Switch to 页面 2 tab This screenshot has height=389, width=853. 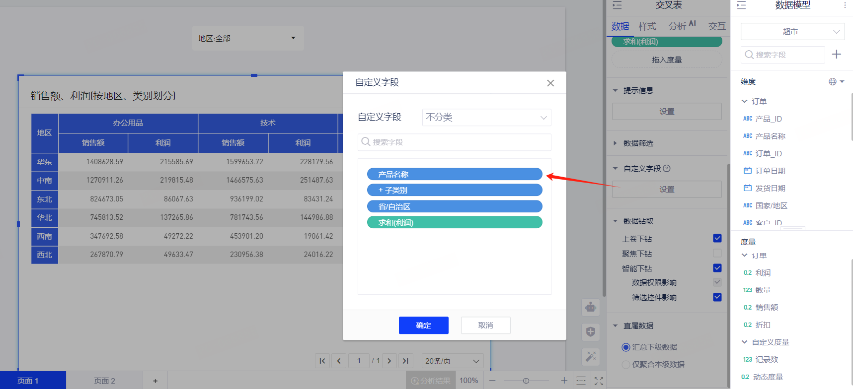104,381
